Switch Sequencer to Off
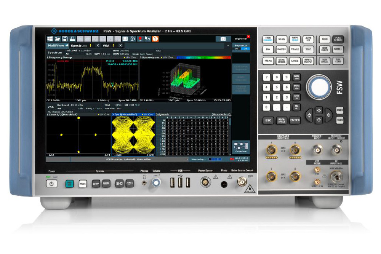The image size is (381, 254). (245, 48)
